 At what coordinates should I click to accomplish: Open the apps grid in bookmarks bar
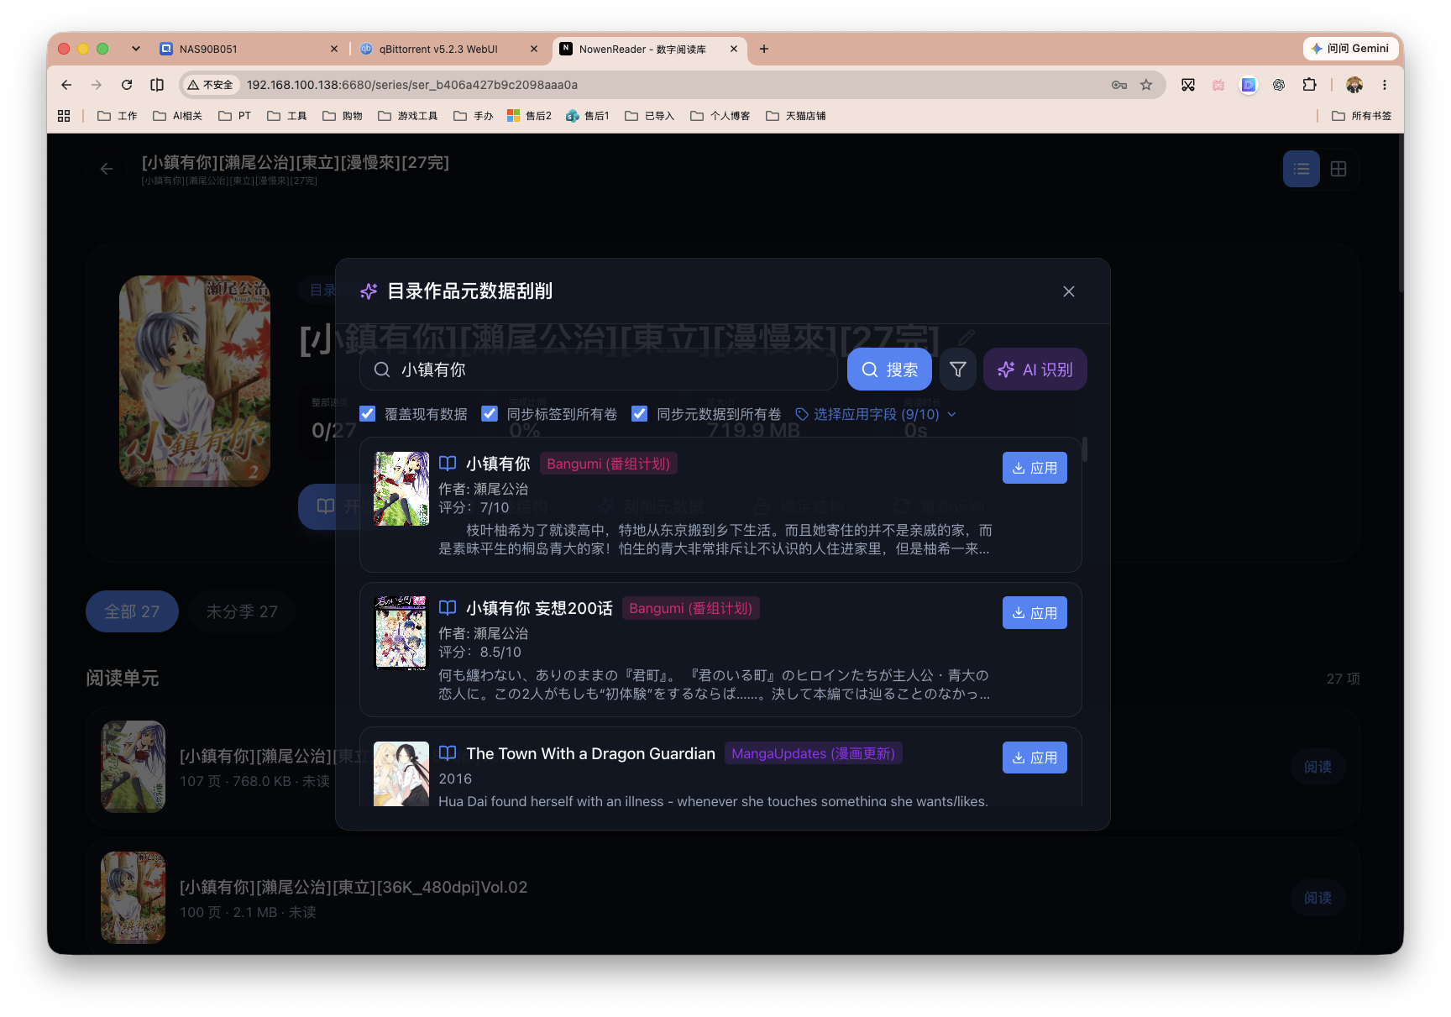[x=64, y=116]
